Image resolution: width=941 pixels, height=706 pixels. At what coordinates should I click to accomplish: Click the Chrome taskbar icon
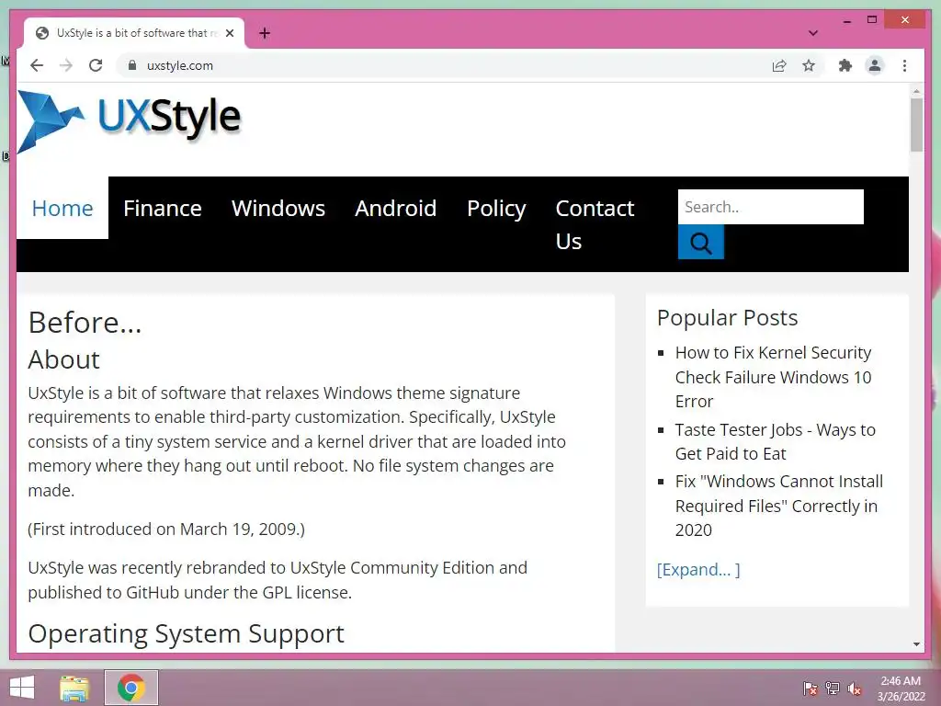point(131,688)
